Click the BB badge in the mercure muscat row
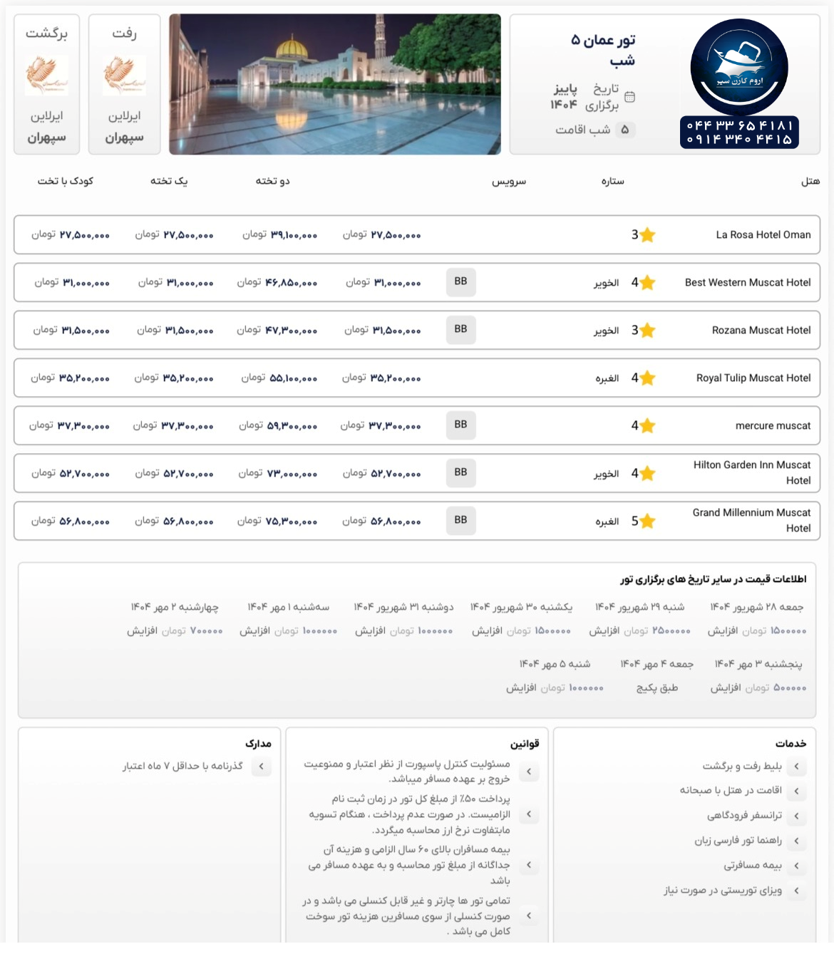Viewport: 834px width, 954px height. click(460, 425)
